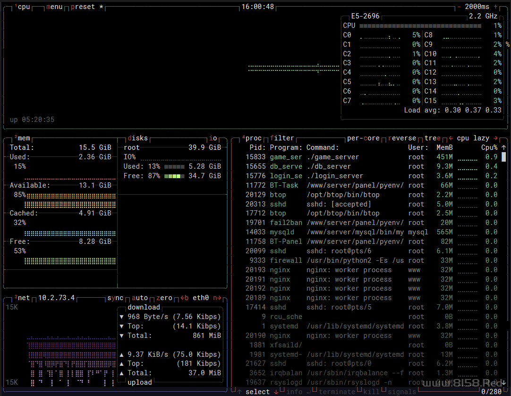Click the process list scrollbar handle
The width and height of the screenshot is (511, 396).
(503, 157)
